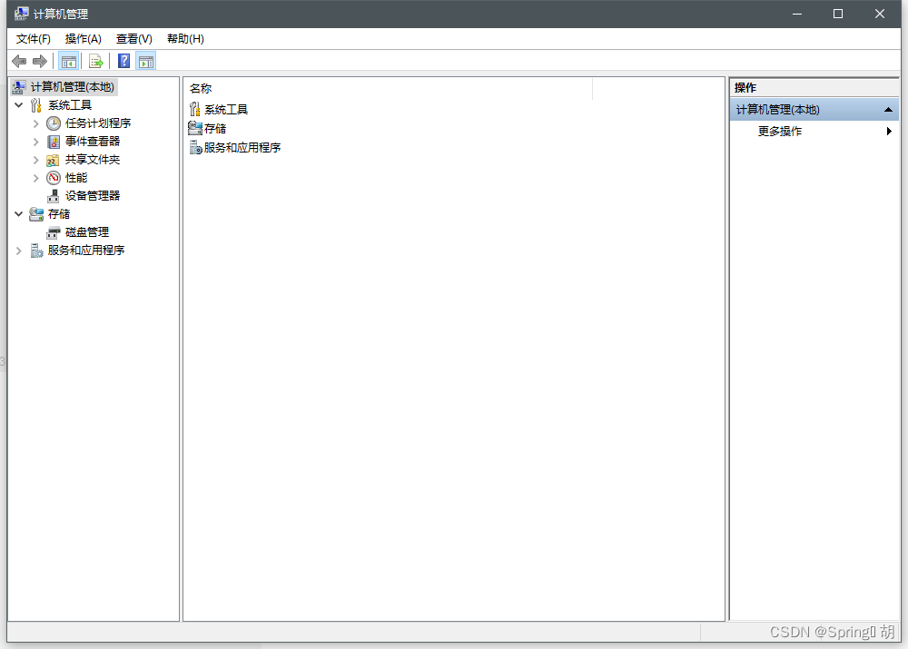The height and width of the screenshot is (649, 908).
Task: Select 存储 text in center list
Action: coord(215,129)
